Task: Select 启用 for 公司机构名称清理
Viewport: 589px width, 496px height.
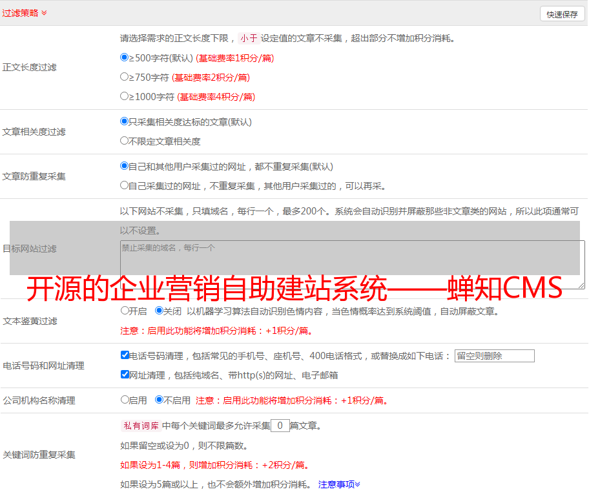Action: (x=125, y=400)
